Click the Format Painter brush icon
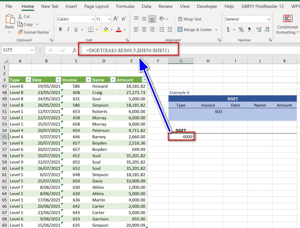 click(x=20, y=32)
